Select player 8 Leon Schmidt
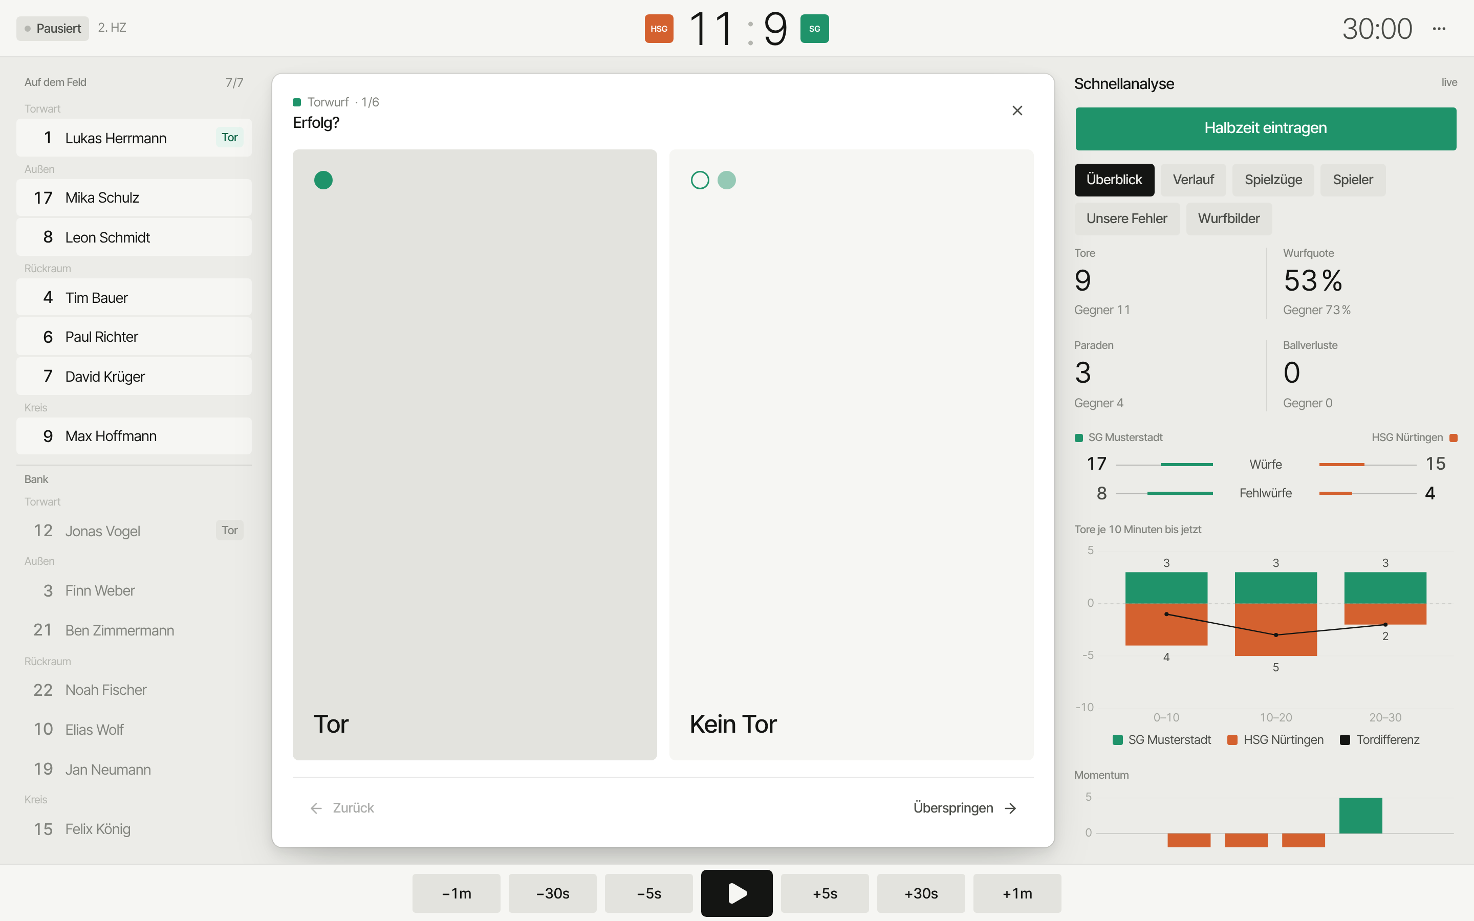 (x=134, y=237)
